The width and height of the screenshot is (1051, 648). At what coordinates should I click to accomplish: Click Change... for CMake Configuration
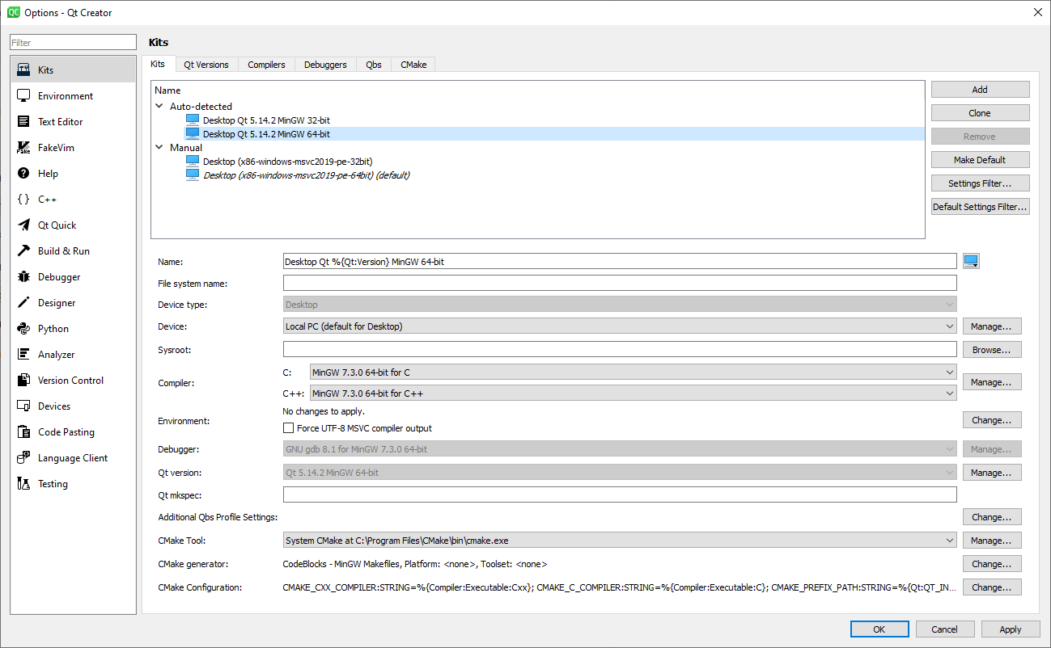pos(992,587)
